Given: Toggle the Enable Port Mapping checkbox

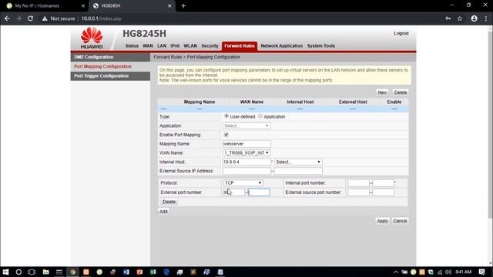Looking at the screenshot, I should tap(226, 135).
